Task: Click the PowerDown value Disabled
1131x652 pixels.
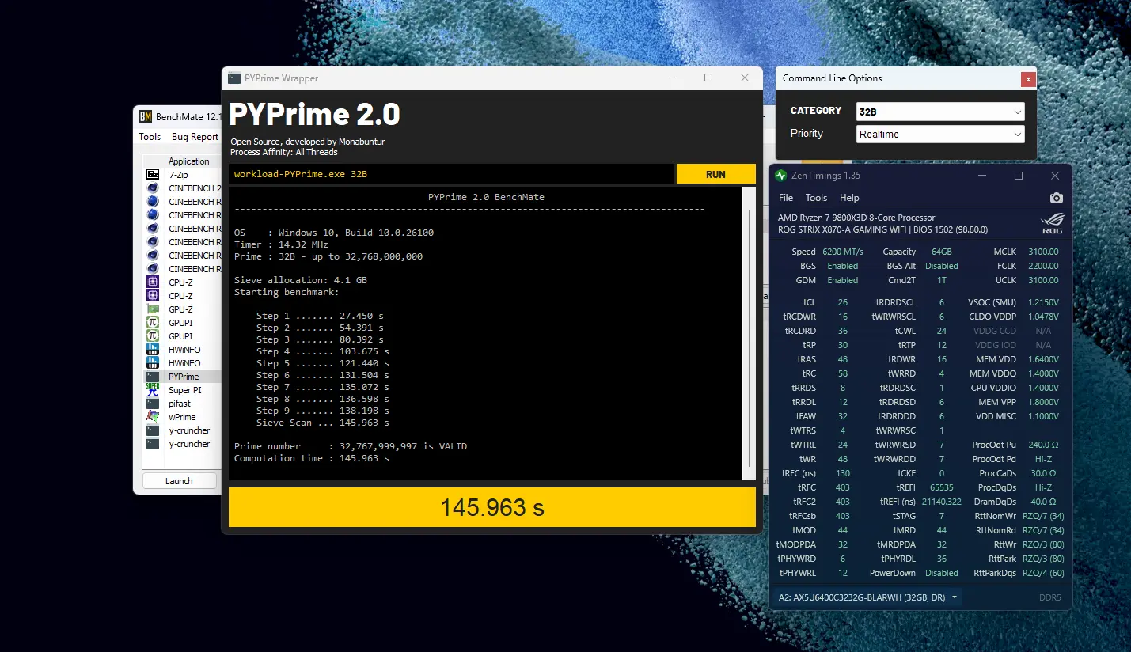Action: [942, 573]
